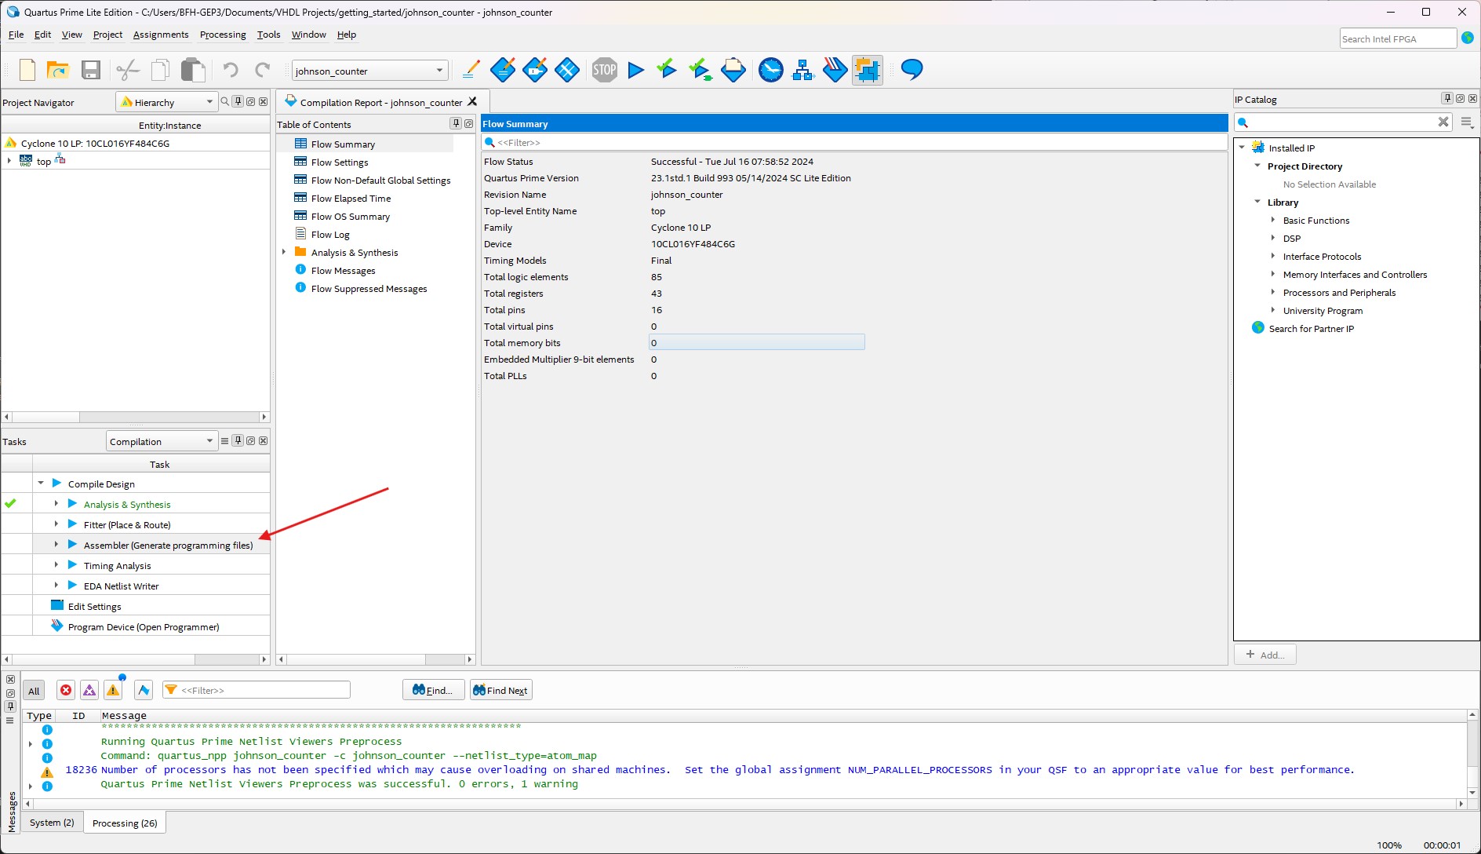Screen dimensions: 1481x854
Task: Click the Search Intel FPGA field
Action: [x=1397, y=38]
